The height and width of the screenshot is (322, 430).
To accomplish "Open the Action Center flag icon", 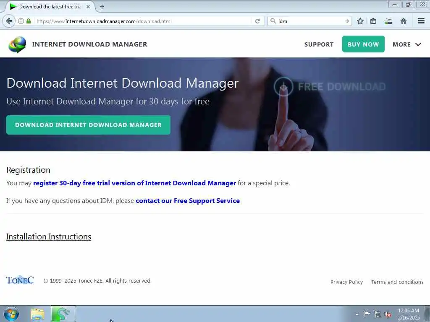I will 367,314.
